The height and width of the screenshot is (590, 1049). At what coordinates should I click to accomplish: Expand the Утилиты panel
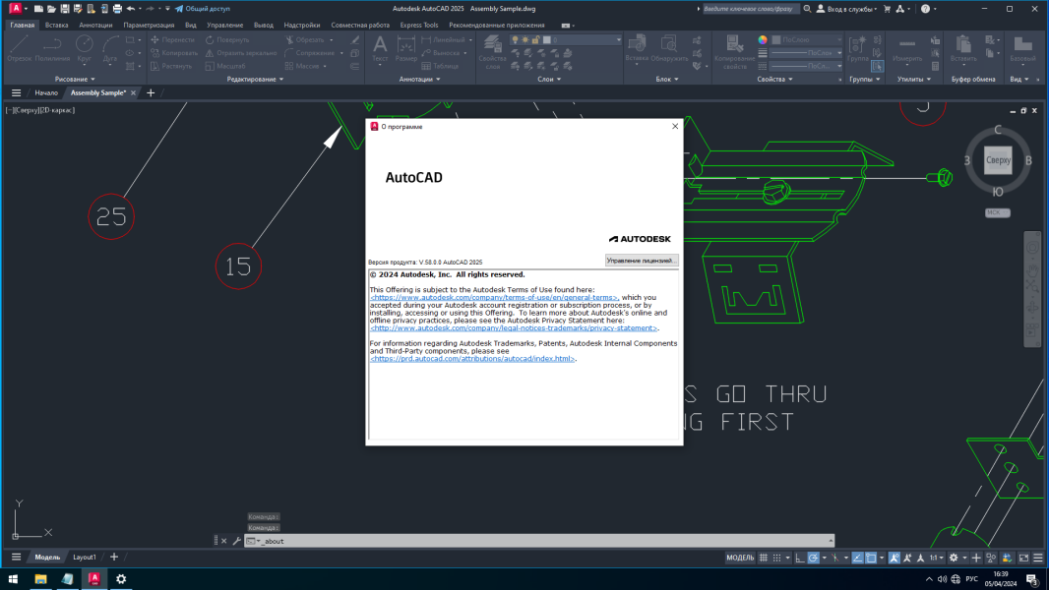pos(914,80)
